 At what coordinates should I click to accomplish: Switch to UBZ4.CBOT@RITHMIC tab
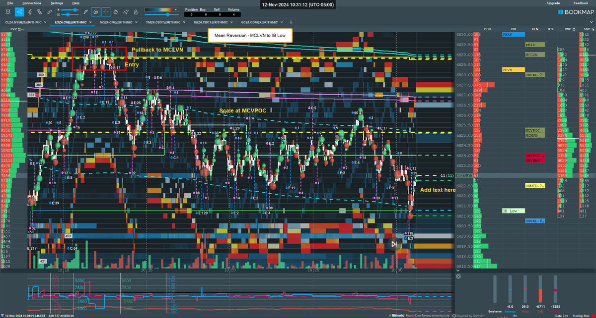tap(211, 22)
